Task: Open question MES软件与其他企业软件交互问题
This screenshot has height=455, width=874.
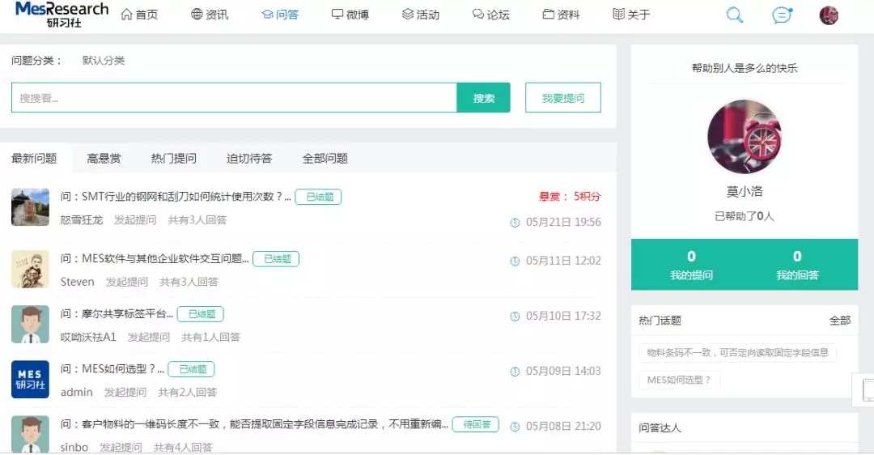Action: (x=155, y=258)
